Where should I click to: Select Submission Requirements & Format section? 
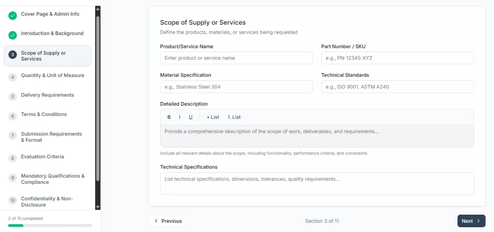tap(51, 137)
